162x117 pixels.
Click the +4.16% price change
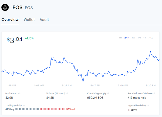pyautogui.click(x=29, y=38)
